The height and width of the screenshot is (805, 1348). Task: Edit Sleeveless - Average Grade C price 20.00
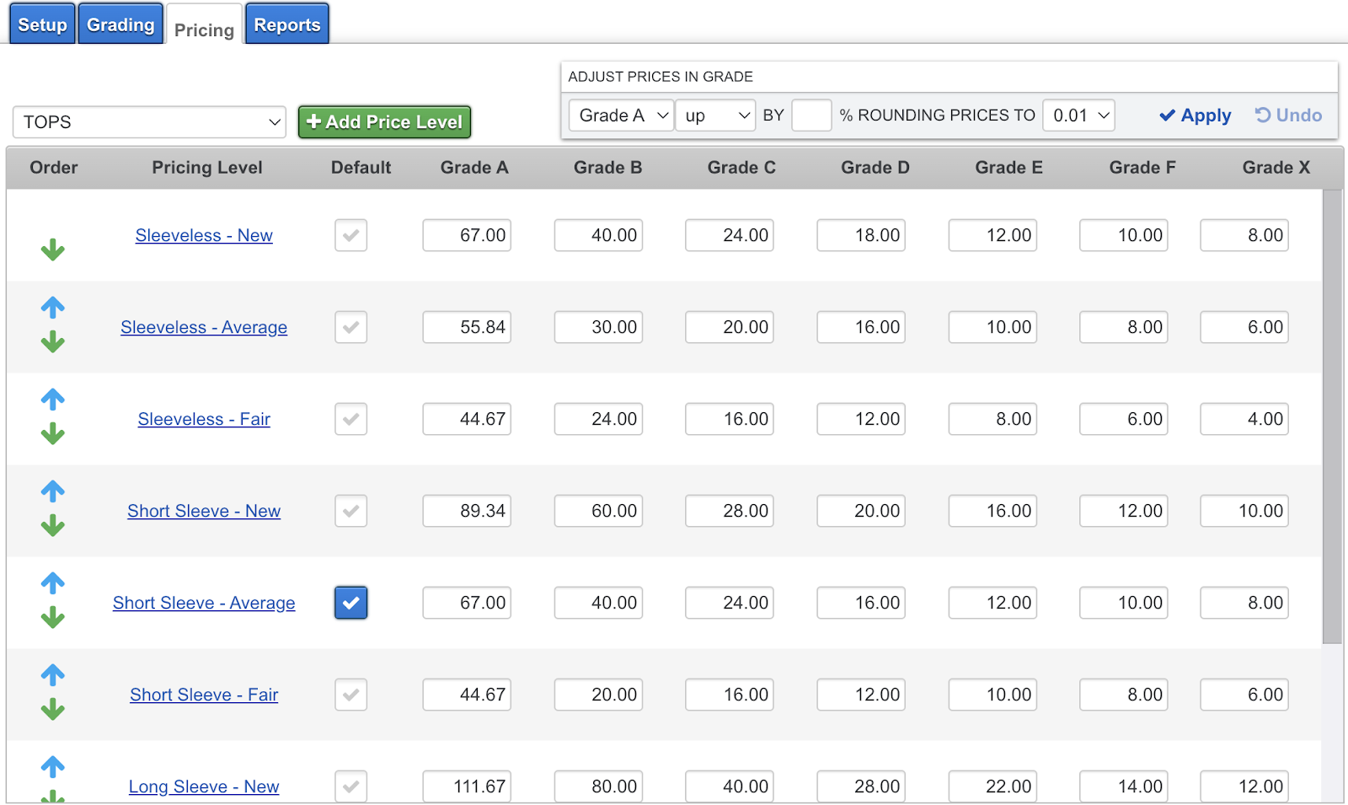(730, 327)
